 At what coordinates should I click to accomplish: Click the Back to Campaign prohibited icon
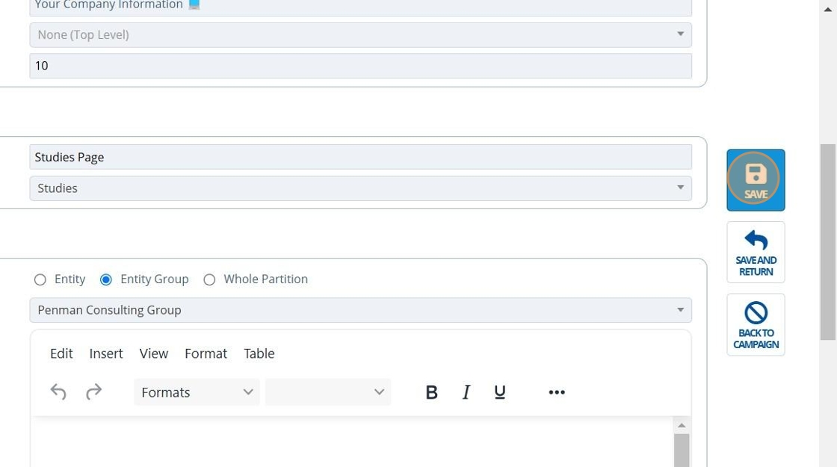coord(756,312)
